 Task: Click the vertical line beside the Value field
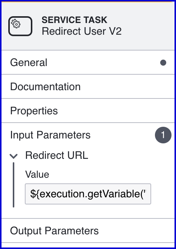coord(14,185)
